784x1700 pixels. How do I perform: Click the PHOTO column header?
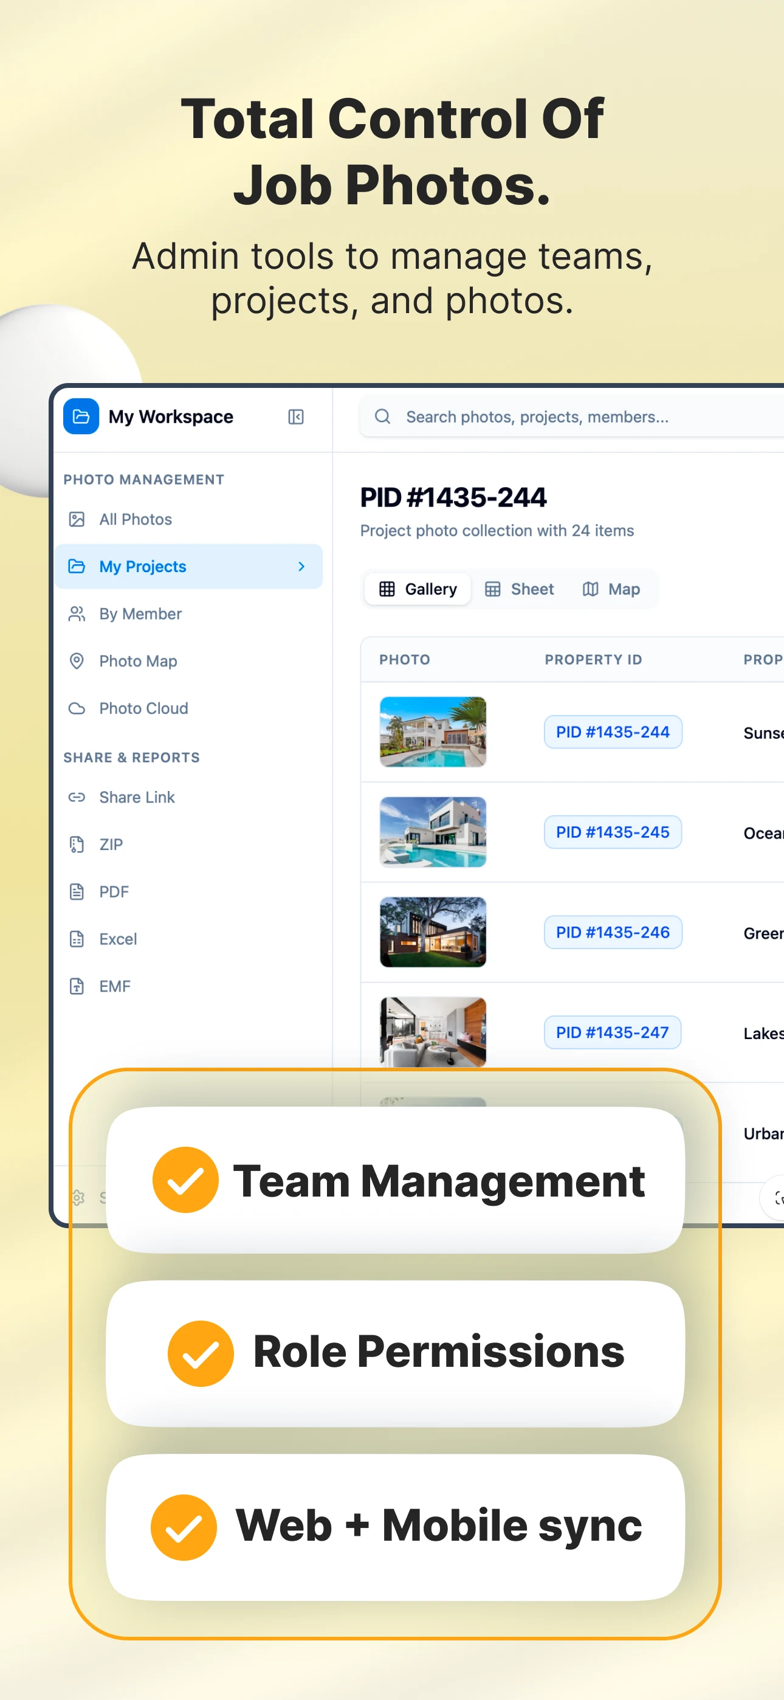click(x=405, y=659)
